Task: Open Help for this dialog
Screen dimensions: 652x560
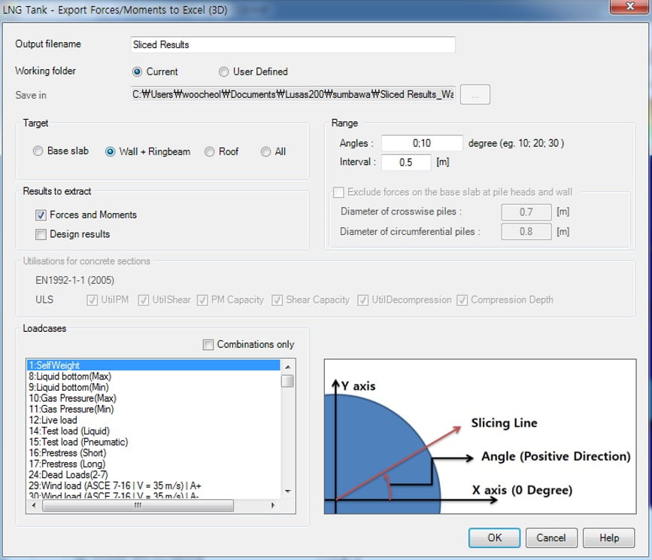Action: [608, 537]
